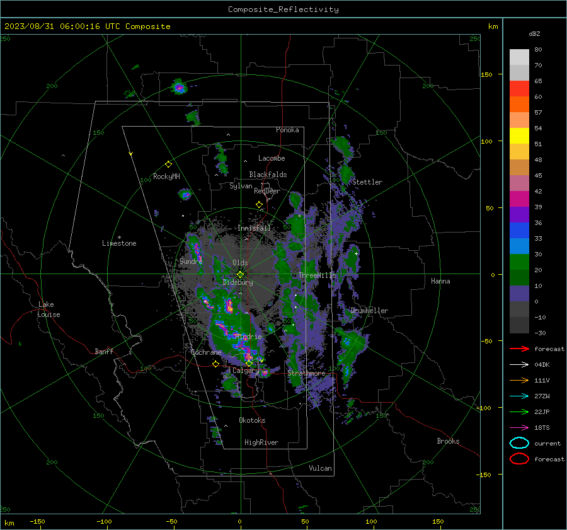
Task: Click the Stettler label
Action: 367,182
